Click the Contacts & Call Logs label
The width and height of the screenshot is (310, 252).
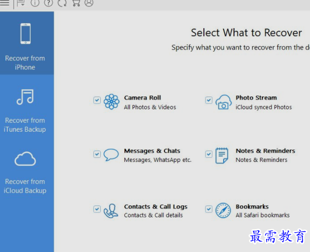coord(155,206)
